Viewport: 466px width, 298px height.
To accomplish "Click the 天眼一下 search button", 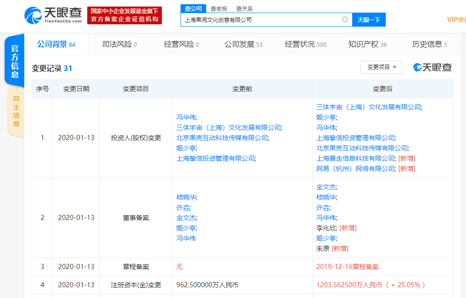I will (x=369, y=19).
